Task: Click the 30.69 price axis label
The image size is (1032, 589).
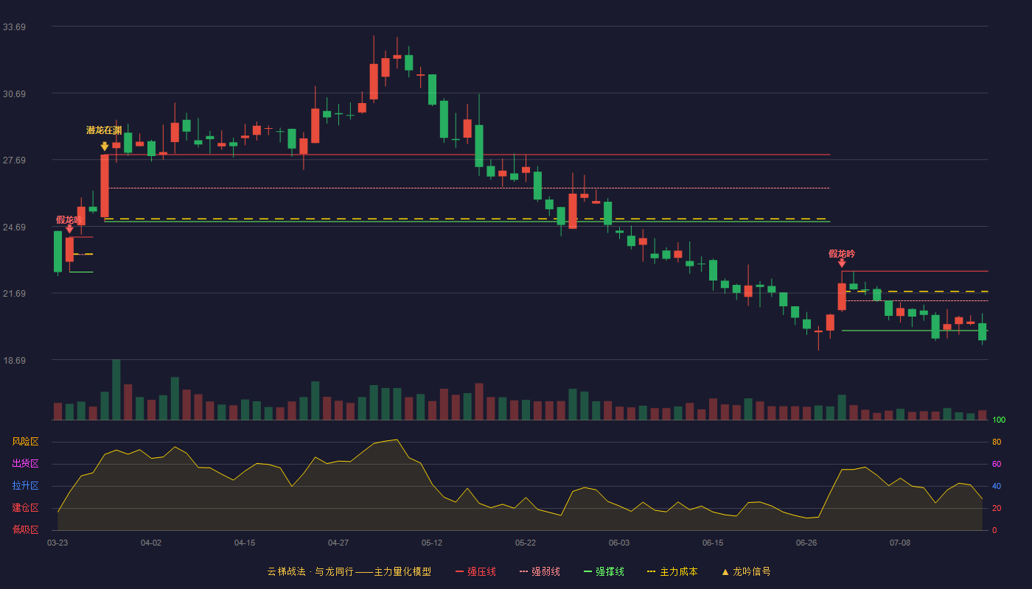Action: [14, 94]
